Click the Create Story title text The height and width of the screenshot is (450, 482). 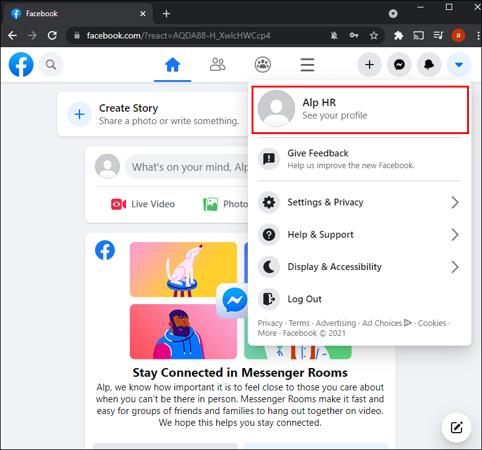129,108
